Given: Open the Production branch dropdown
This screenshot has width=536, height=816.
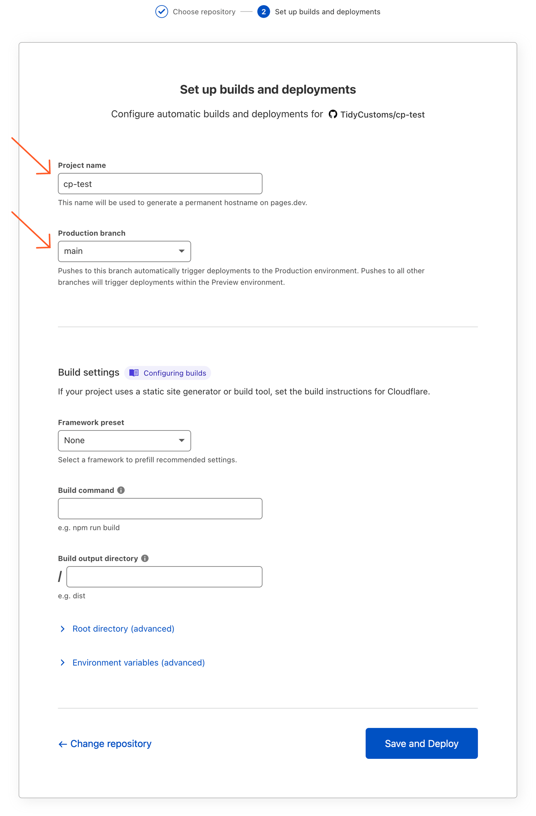Looking at the screenshot, I should tap(124, 251).
